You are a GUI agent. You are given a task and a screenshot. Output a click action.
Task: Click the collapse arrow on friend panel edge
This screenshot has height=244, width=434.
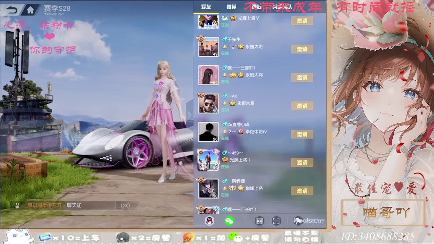pyautogui.click(x=190, y=115)
